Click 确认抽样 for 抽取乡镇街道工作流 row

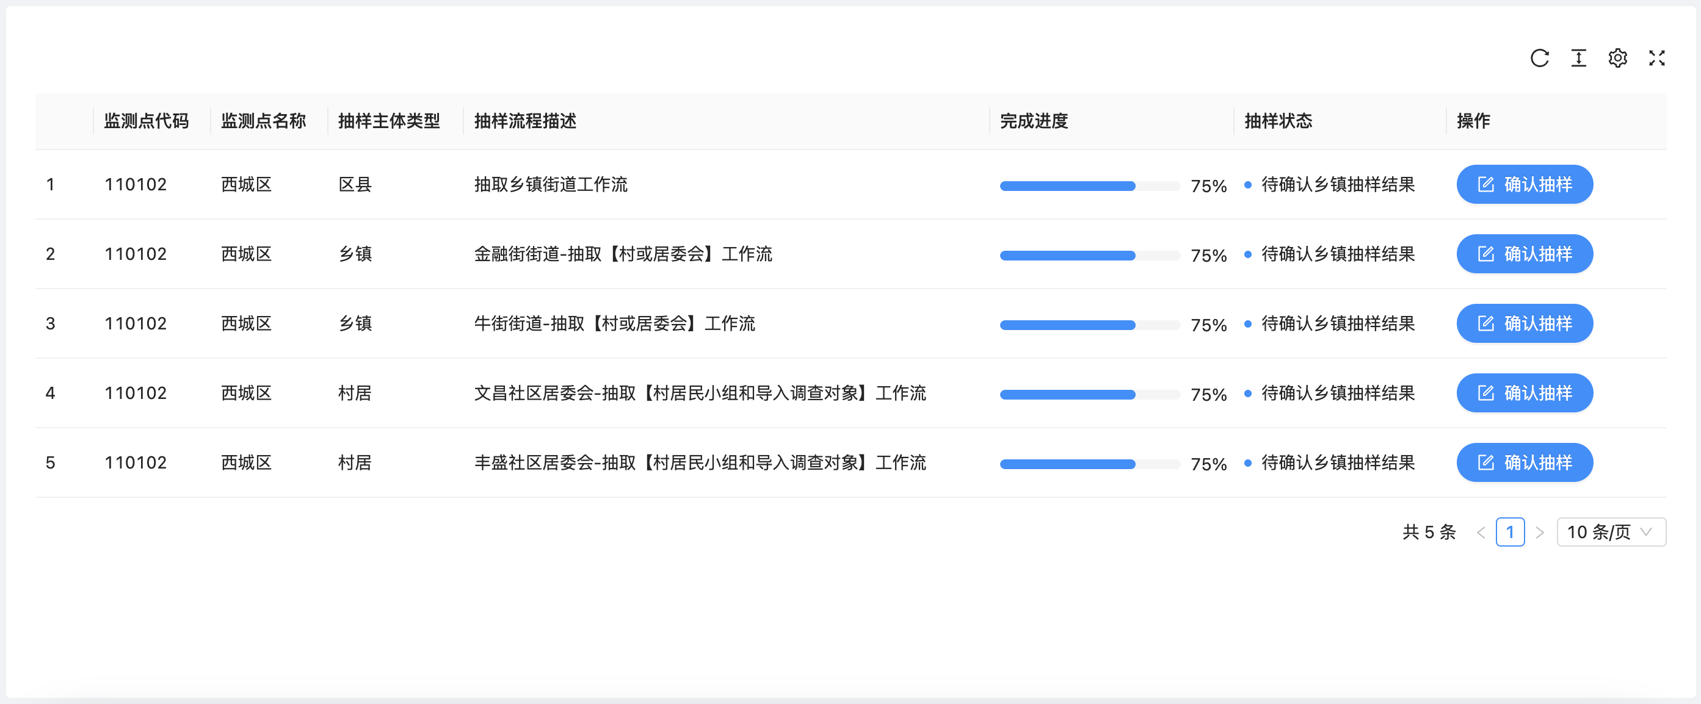click(x=1524, y=184)
